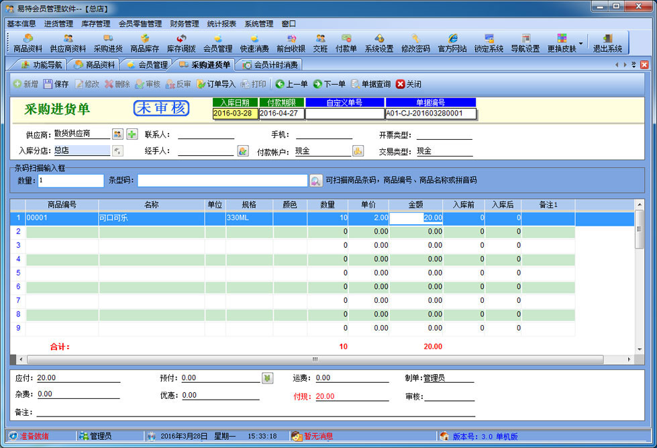This screenshot has width=657, height=448.
Task: Open the 官方网站 browser icon
Action: point(452,43)
